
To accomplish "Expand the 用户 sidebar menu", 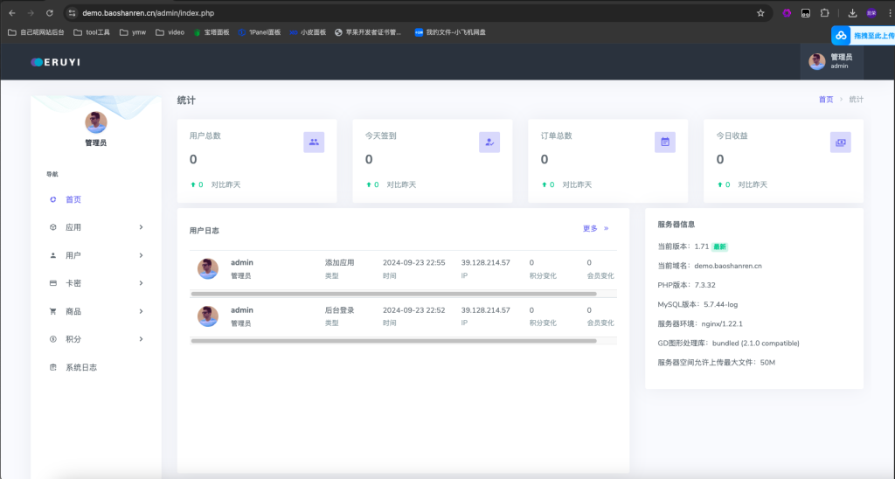I will 96,255.
